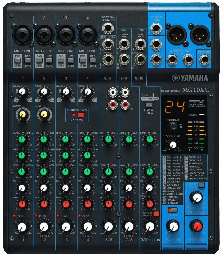
Task: Click the MONITOR/PHONES knob
Action: tap(197, 198)
